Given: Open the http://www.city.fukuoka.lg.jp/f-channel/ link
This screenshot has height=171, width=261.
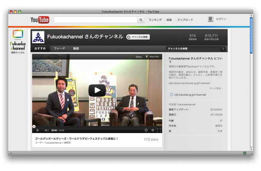Looking at the screenshot, I should tap(189, 83).
